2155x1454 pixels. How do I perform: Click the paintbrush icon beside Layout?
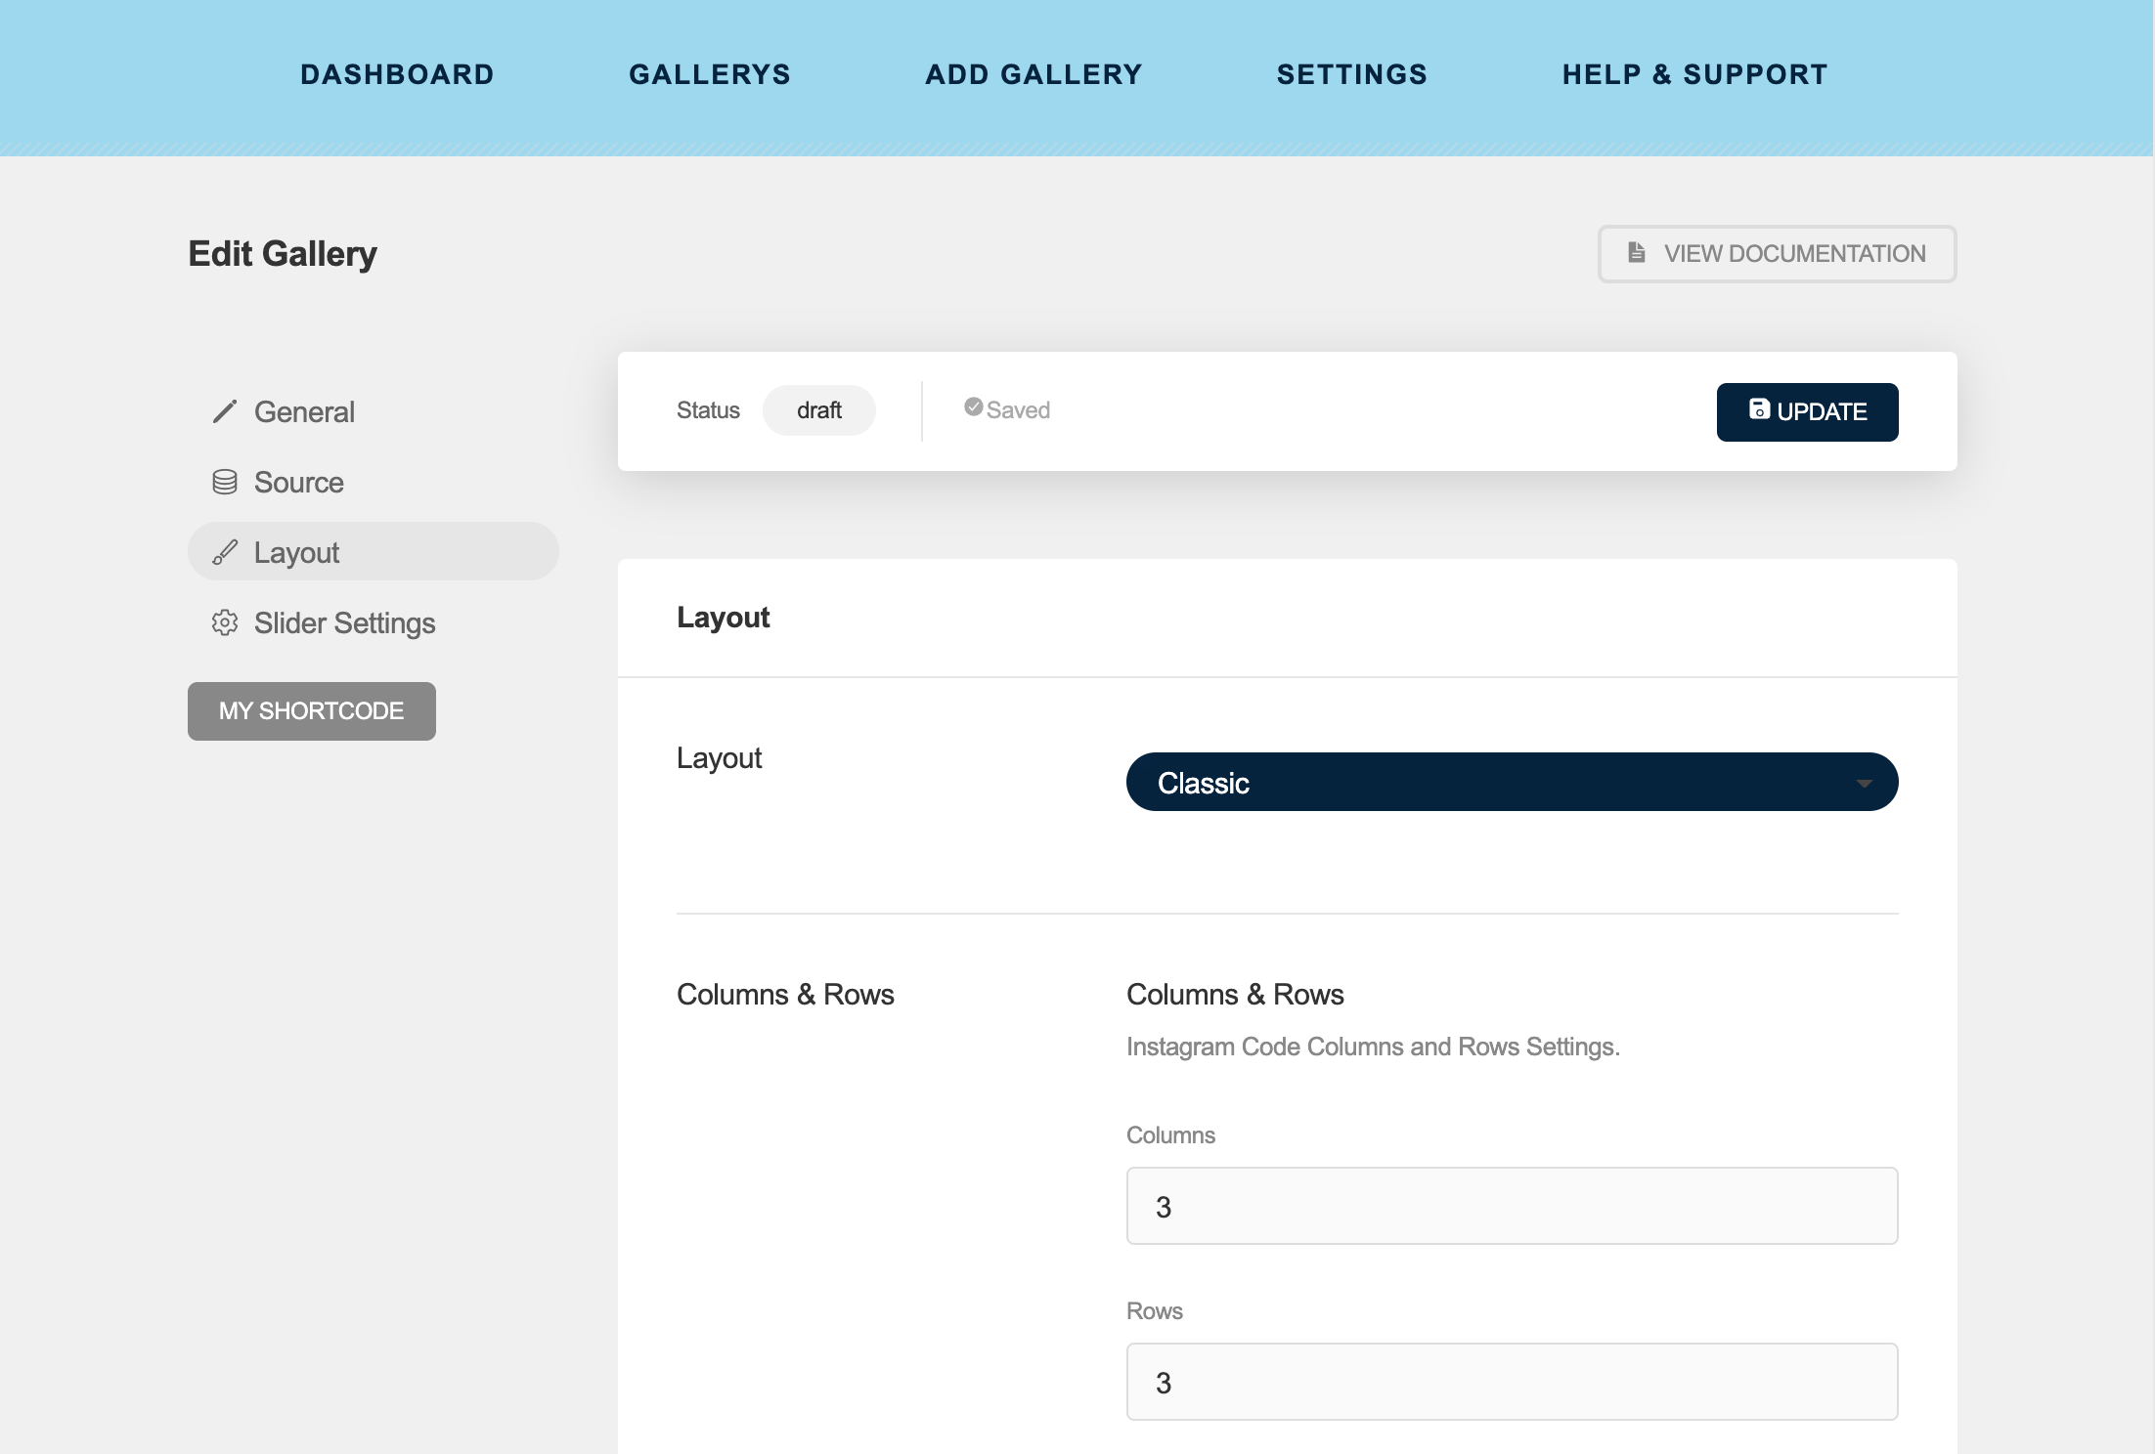coord(225,552)
